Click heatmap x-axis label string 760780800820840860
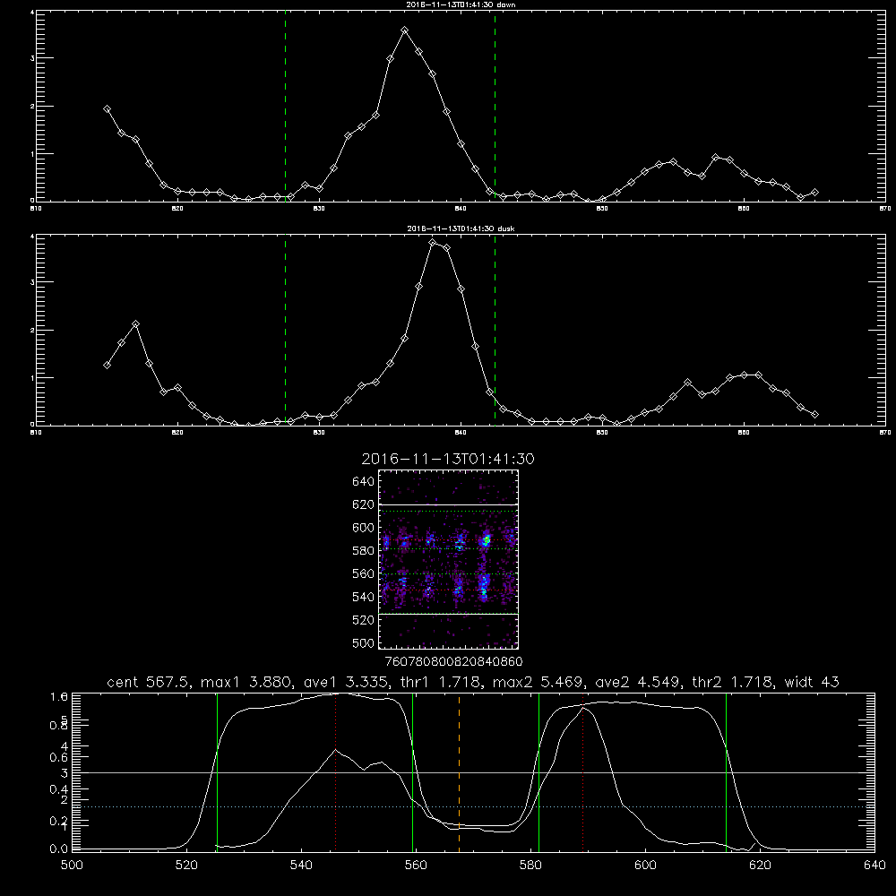The height and width of the screenshot is (896, 896). (453, 661)
